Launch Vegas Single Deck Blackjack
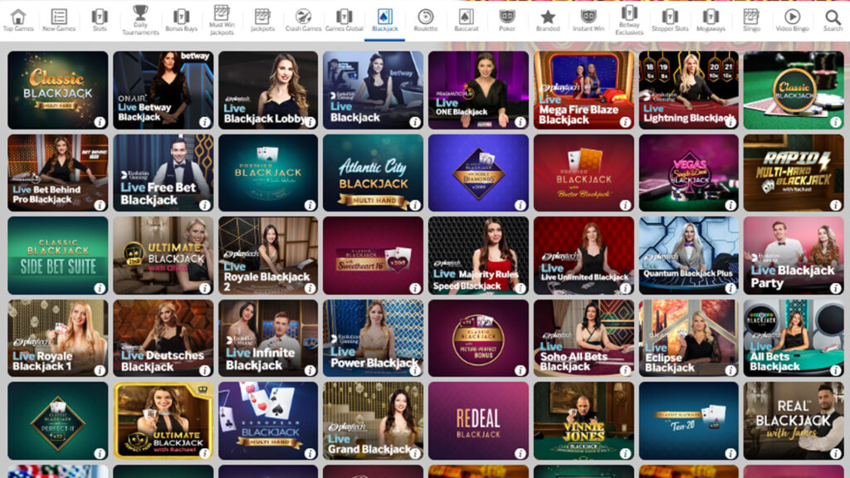Image resolution: width=850 pixels, height=478 pixels. [688, 173]
